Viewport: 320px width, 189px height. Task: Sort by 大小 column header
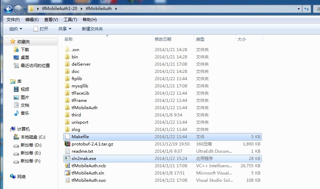(241, 39)
